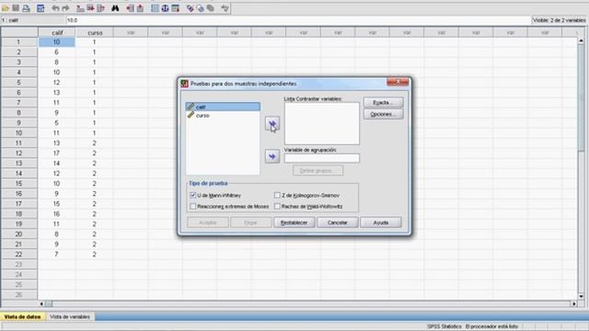This screenshot has width=589, height=331.
Task: Click the Variable de agrupación field
Action: (x=322, y=158)
